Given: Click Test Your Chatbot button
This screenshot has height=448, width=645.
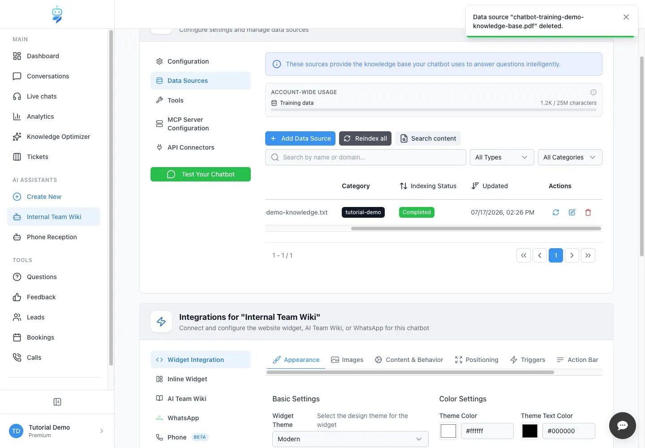Looking at the screenshot, I should point(201,174).
